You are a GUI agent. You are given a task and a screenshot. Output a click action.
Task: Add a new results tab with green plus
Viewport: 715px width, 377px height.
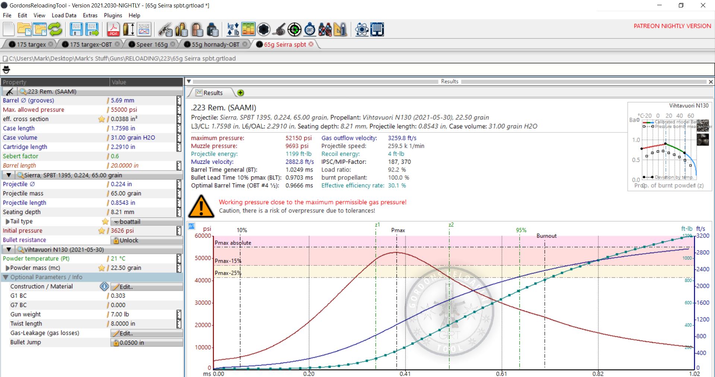[240, 93]
